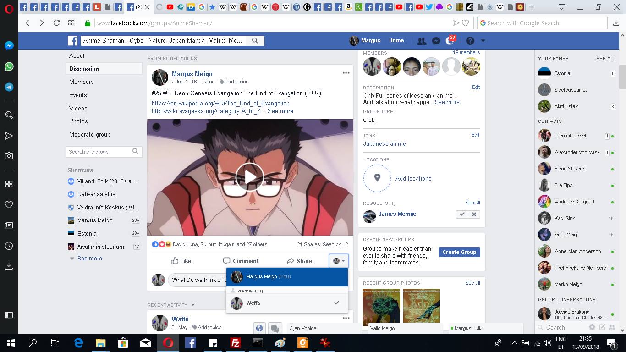Decline James Memije's join request
Screen dimensions: 626x352
(474, 214)
